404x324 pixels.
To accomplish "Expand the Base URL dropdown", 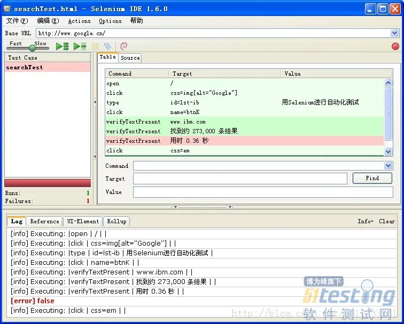I will click(x=394, y=33).
